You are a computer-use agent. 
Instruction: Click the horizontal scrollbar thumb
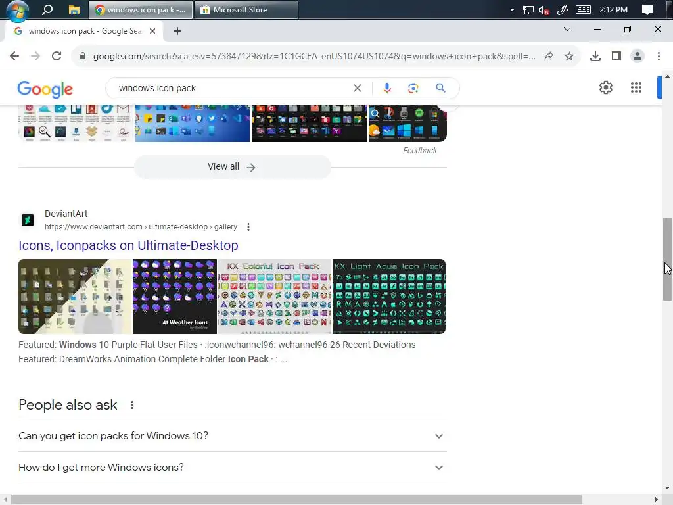coord(296,500)
